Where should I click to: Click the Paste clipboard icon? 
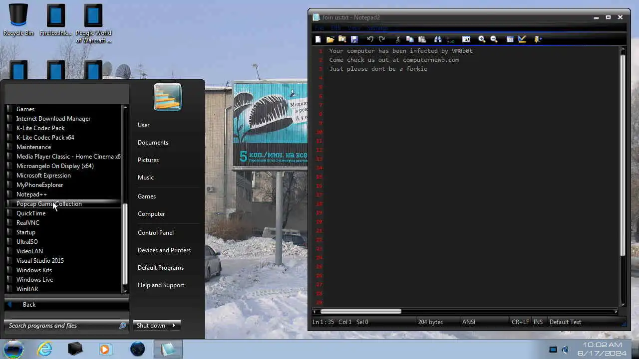pyautogui.click(x=422, y=39)
